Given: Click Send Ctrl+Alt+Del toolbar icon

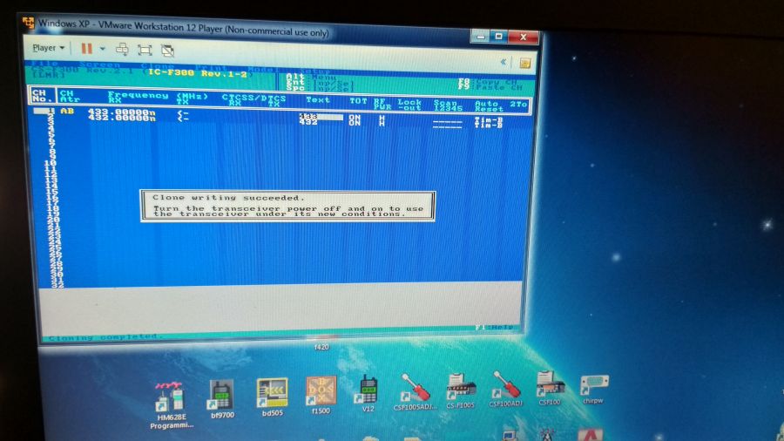Looking at the screenshot, I should click(x=122, y=50).
